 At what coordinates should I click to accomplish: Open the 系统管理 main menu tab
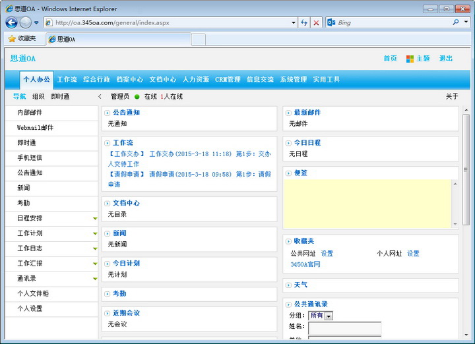click(293, 80)
